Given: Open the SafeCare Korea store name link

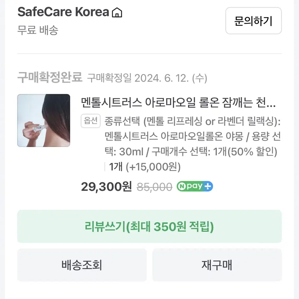Looking at the screenshot, I should [x=63, y=12].
